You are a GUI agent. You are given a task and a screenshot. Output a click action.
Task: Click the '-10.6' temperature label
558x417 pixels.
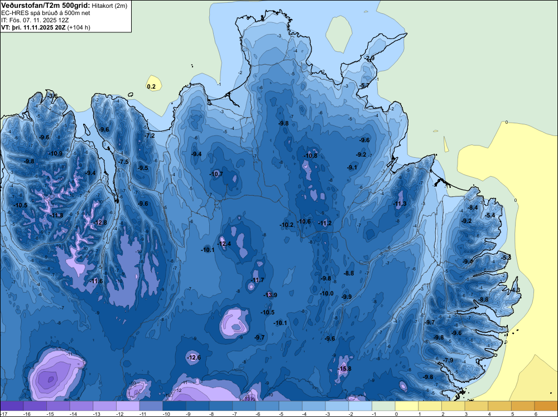[x=304, y=221]
